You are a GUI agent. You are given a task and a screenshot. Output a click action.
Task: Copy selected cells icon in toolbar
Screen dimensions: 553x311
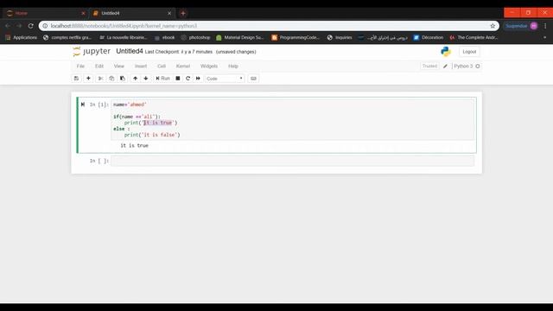(x=111, y=79)
